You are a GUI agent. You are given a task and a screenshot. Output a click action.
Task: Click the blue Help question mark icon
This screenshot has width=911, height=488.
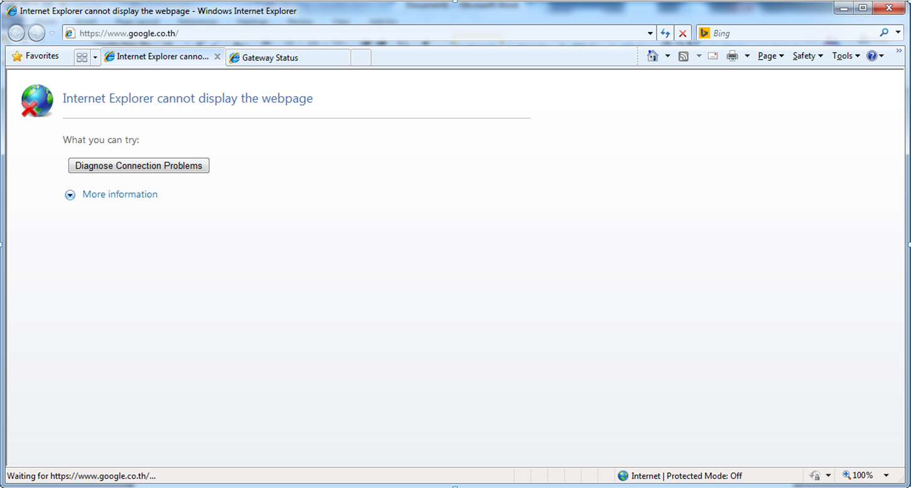pos(871,56)
